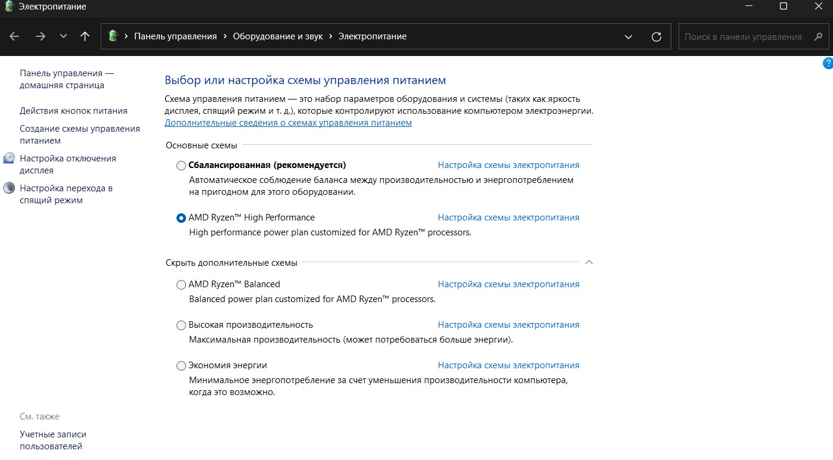Viewport: 833px width, 460px height.
Task: Expand the address bar history dropdown
Action: coord(628,36)
